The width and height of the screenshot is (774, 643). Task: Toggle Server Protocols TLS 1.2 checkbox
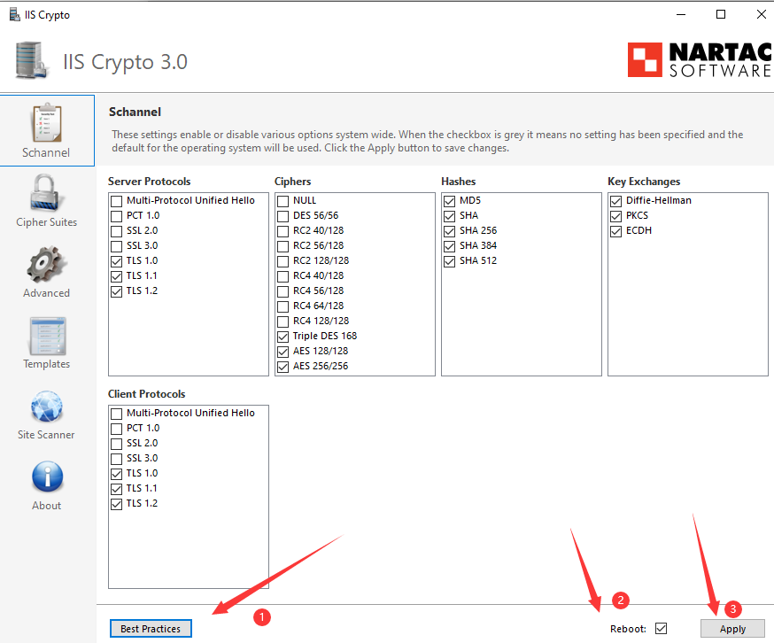(117, 291)
